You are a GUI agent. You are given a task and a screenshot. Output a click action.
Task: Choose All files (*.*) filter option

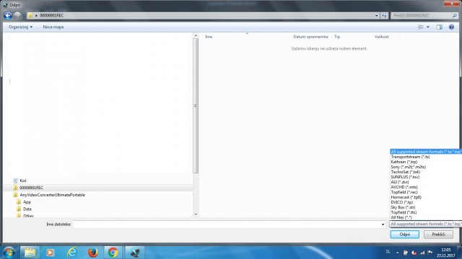coord(401,217)
